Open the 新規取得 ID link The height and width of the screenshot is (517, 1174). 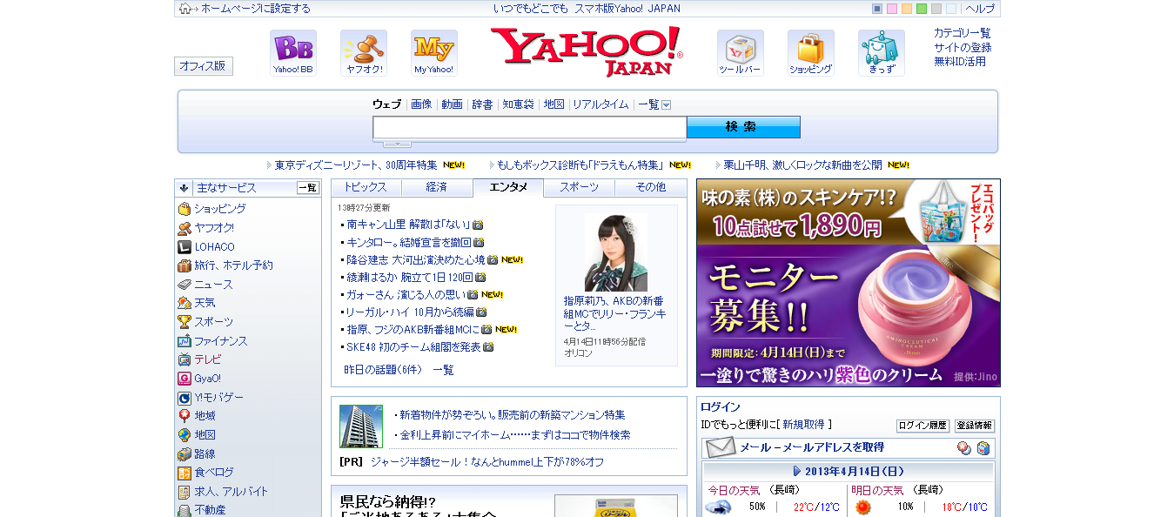pyautogui.click(x=803, y=425)
